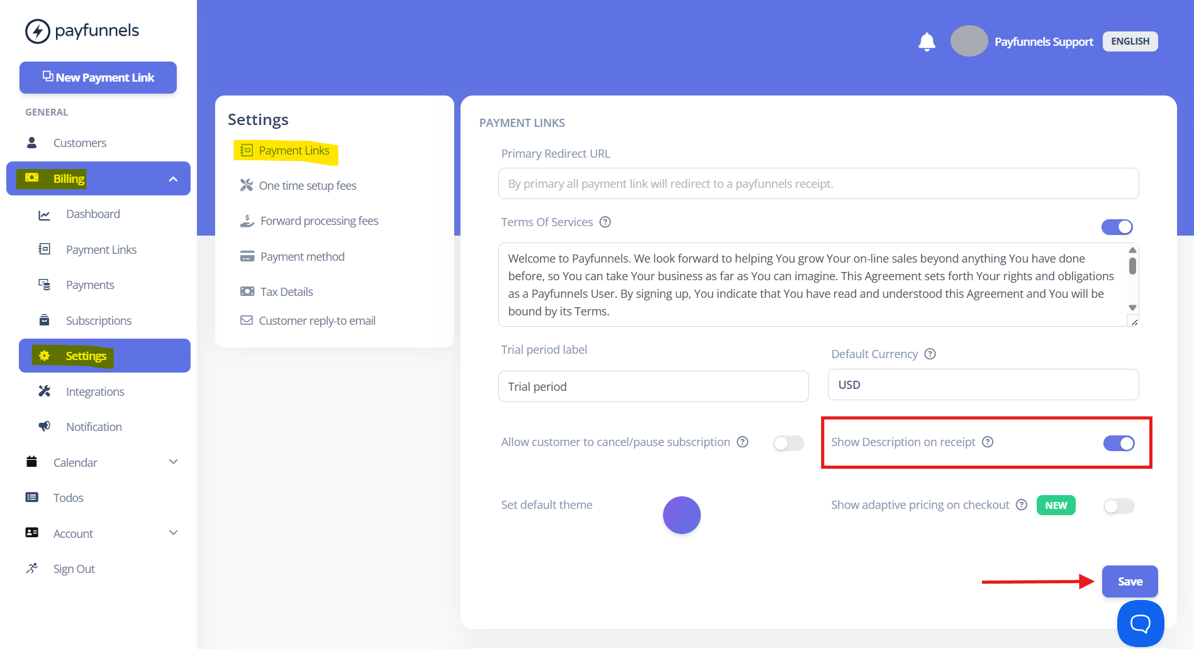Click the Calendar icon
The height and width of the screenshot is (649, 1194).
pyautogui.click(x=31, y=462)
